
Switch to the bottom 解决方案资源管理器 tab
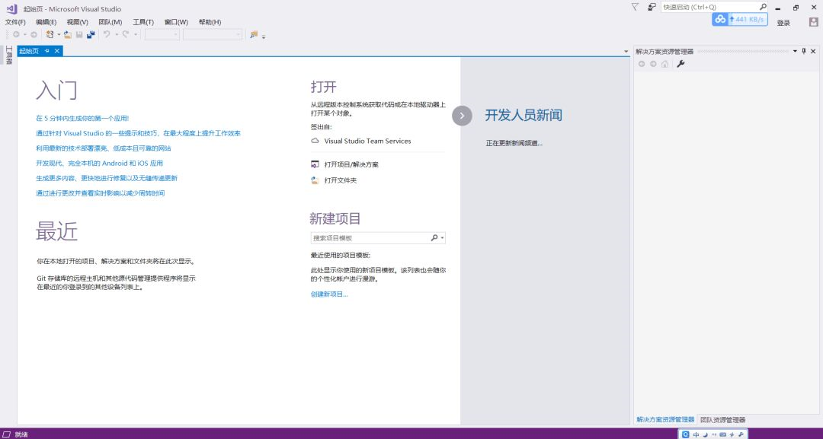[x=665, y=420]
